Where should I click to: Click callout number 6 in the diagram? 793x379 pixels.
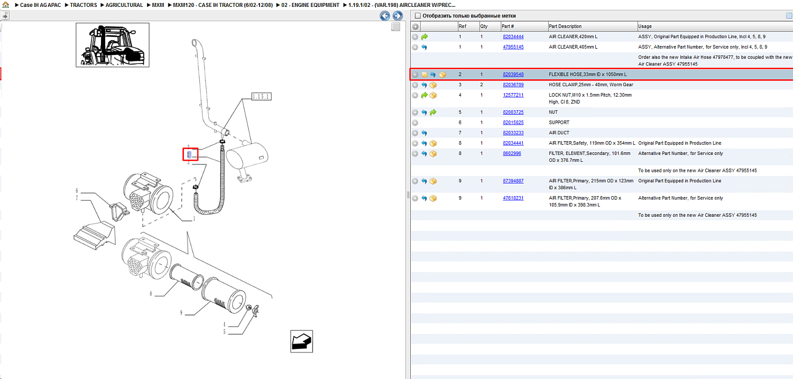pos(77,191)
